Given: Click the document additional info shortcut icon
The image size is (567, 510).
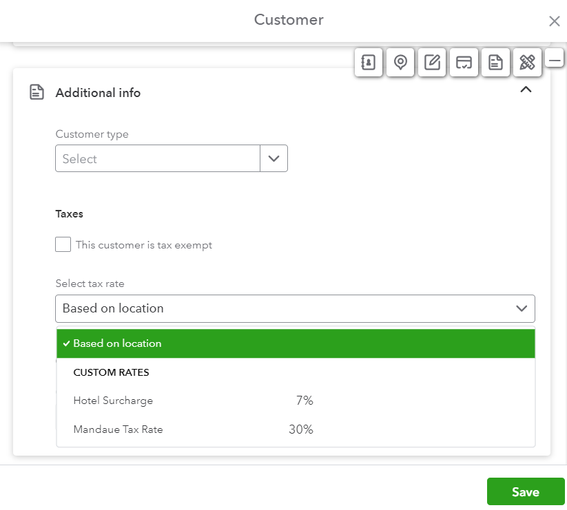Looking at the screenshot, I should coord(495,63).
